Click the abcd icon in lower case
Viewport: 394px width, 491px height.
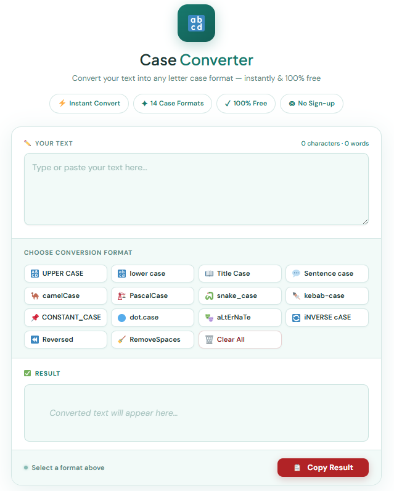pos(121,274)
